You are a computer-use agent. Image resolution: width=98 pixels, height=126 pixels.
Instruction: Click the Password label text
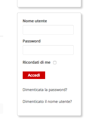point(32,41)
